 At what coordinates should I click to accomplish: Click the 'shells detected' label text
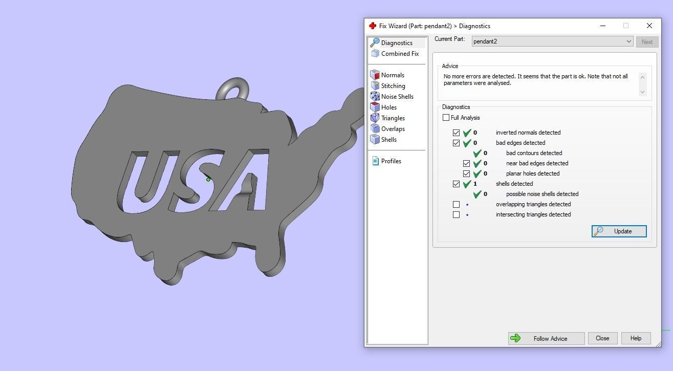point(514,184)
